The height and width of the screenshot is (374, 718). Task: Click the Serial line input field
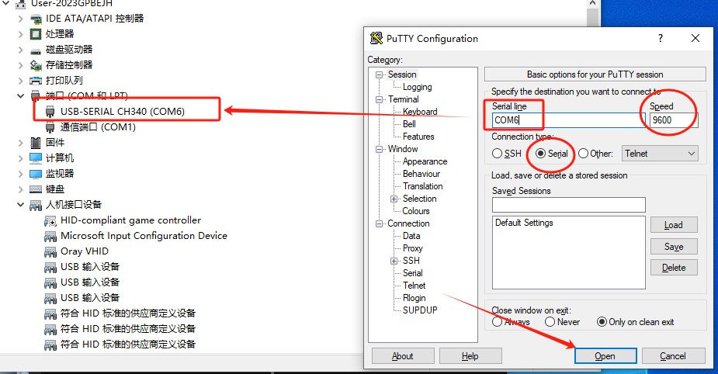[569, 120]
